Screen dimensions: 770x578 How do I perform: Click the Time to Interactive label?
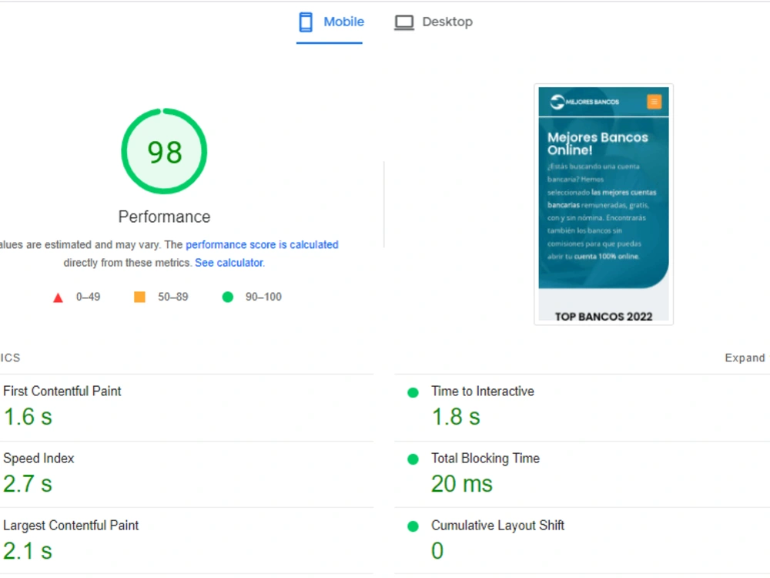483,391
